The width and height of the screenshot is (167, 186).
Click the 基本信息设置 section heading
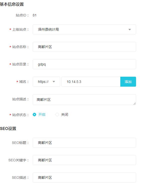(x=12, y=4)
